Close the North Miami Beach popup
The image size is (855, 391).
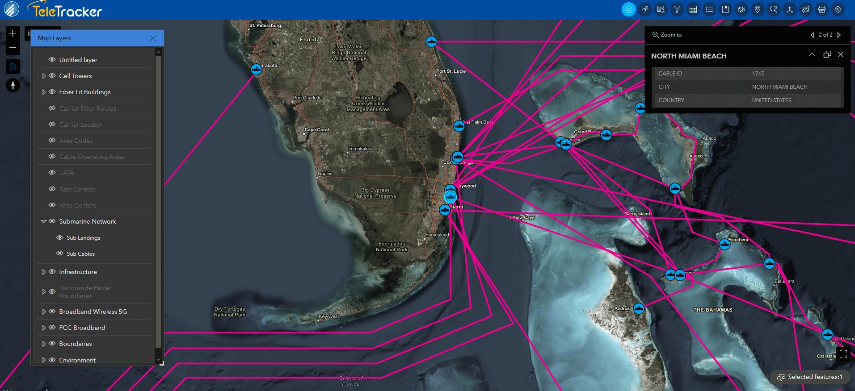pos(841,54)
